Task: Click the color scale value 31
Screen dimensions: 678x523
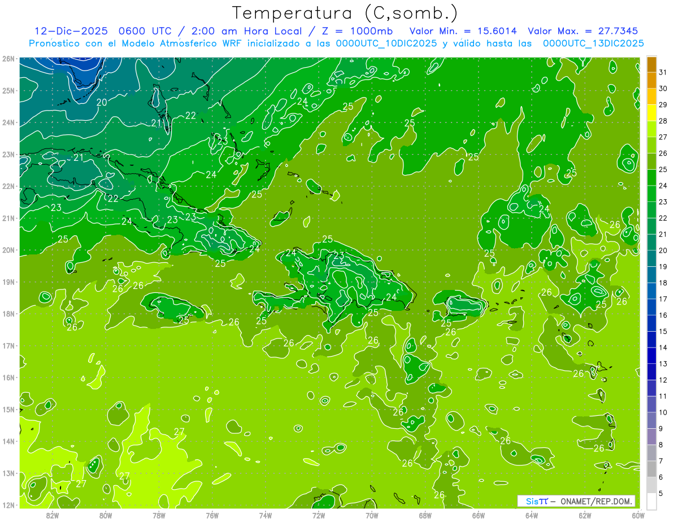Action: click(663, 72)
